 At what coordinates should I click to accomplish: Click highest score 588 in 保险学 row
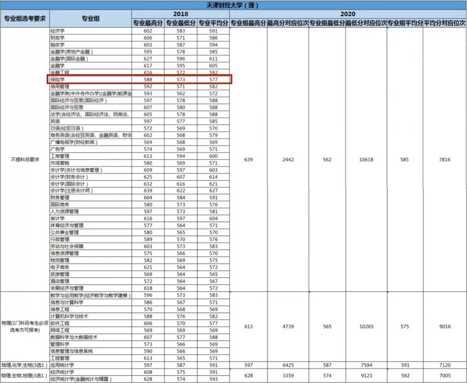[x=148, y=80]
